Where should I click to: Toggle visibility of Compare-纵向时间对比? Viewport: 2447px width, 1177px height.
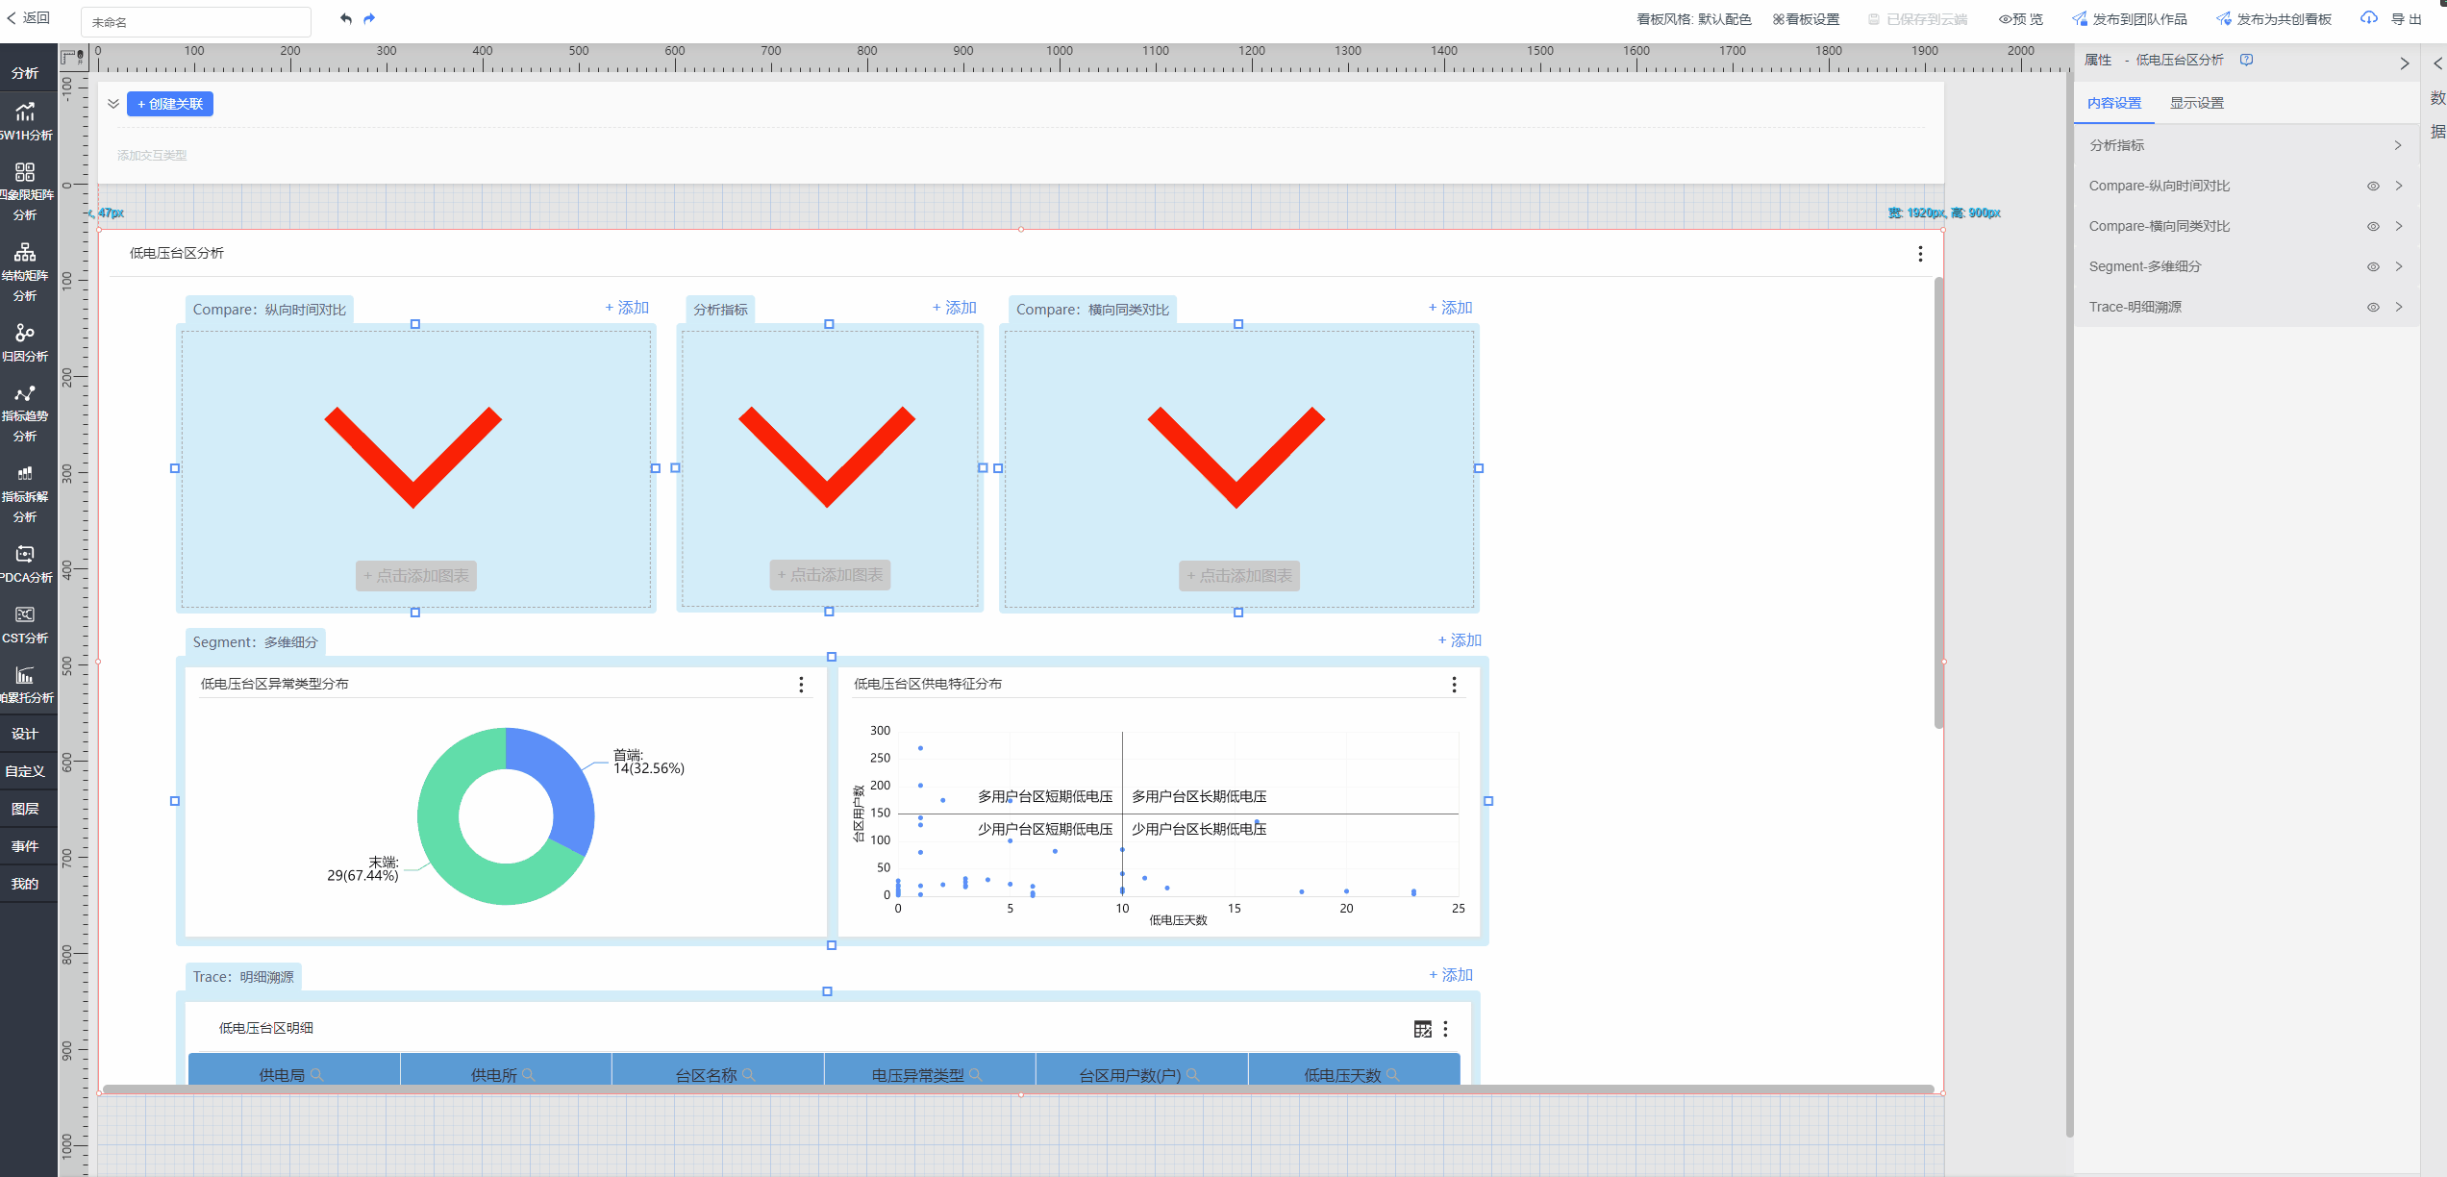[2372, 187]
